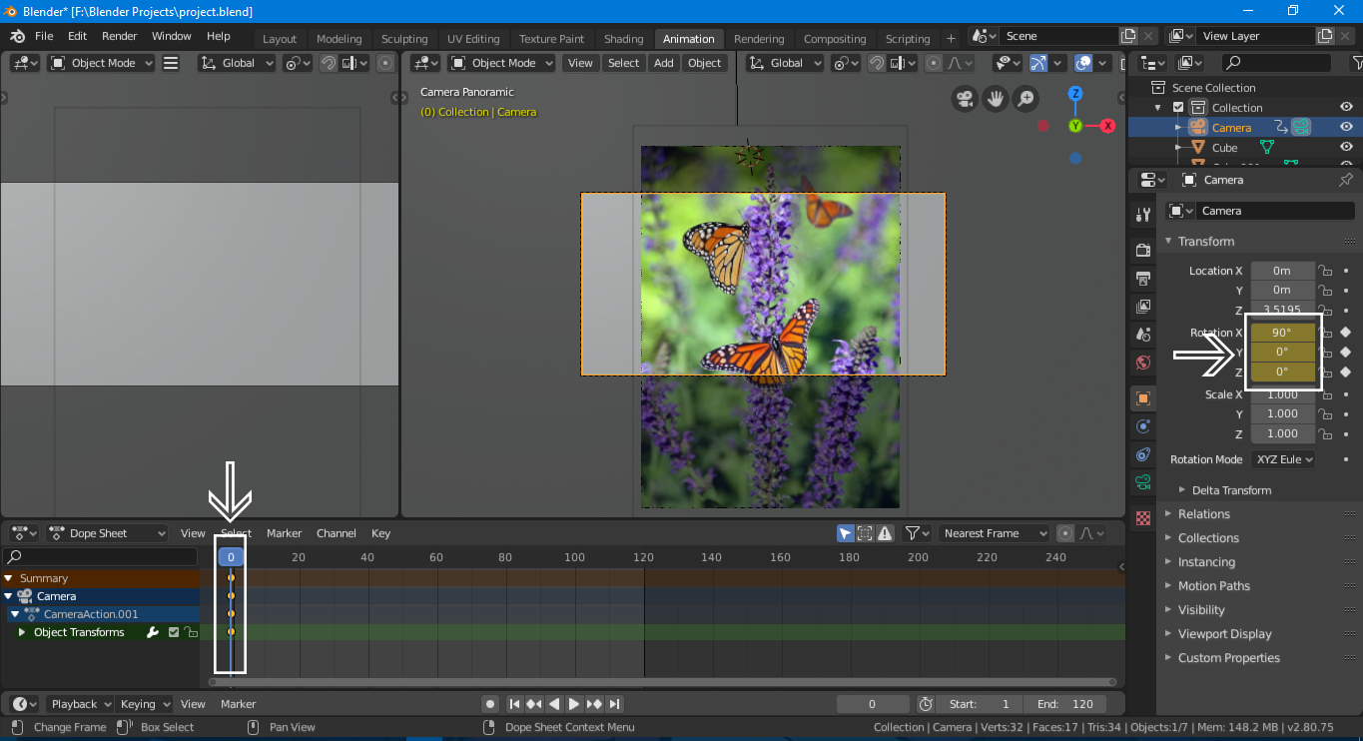Screen dimensions: 1363x741
Task: Click the magnifier zoom view icon
Action: tap(1024, 98)
